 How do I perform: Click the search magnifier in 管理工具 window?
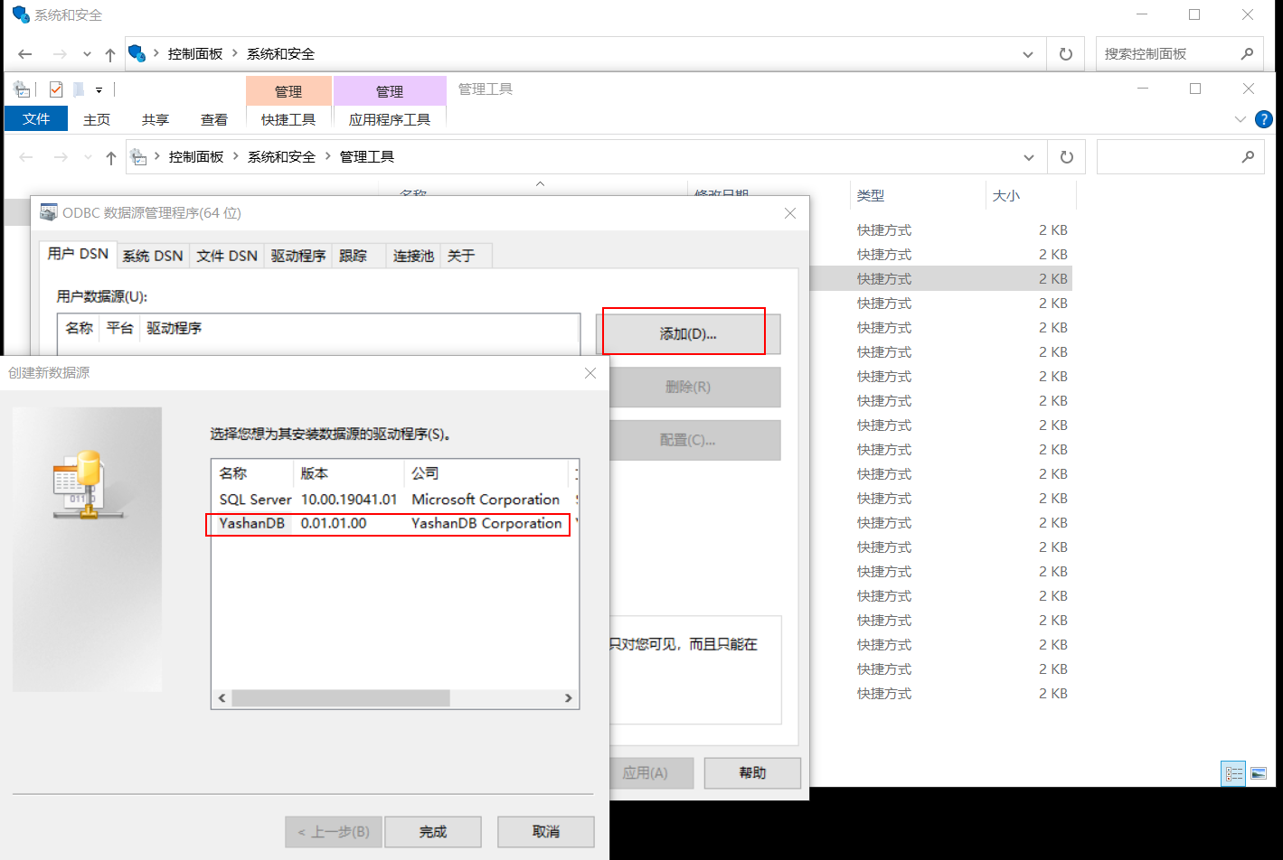tap(1248, 157)
